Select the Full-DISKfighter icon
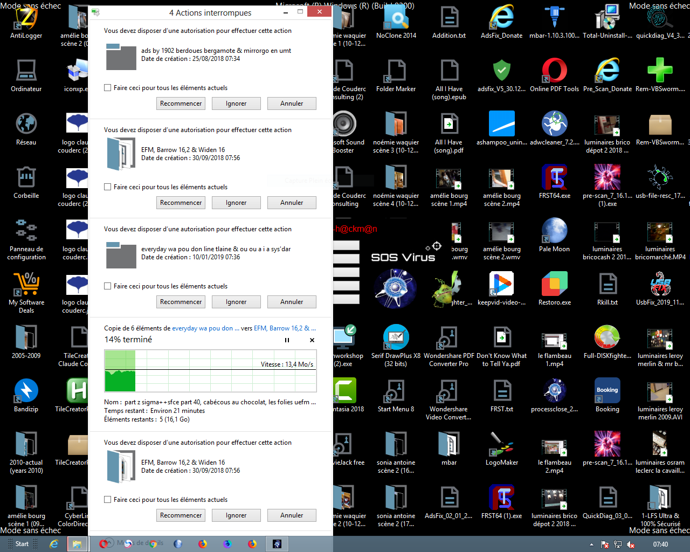 [607, 343]
